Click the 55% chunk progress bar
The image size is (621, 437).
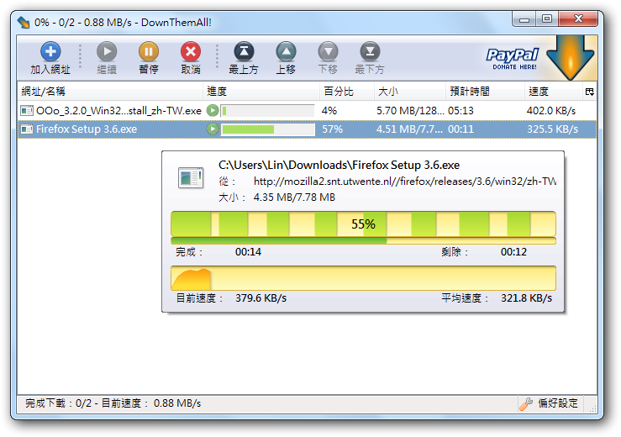click(363, 224)
